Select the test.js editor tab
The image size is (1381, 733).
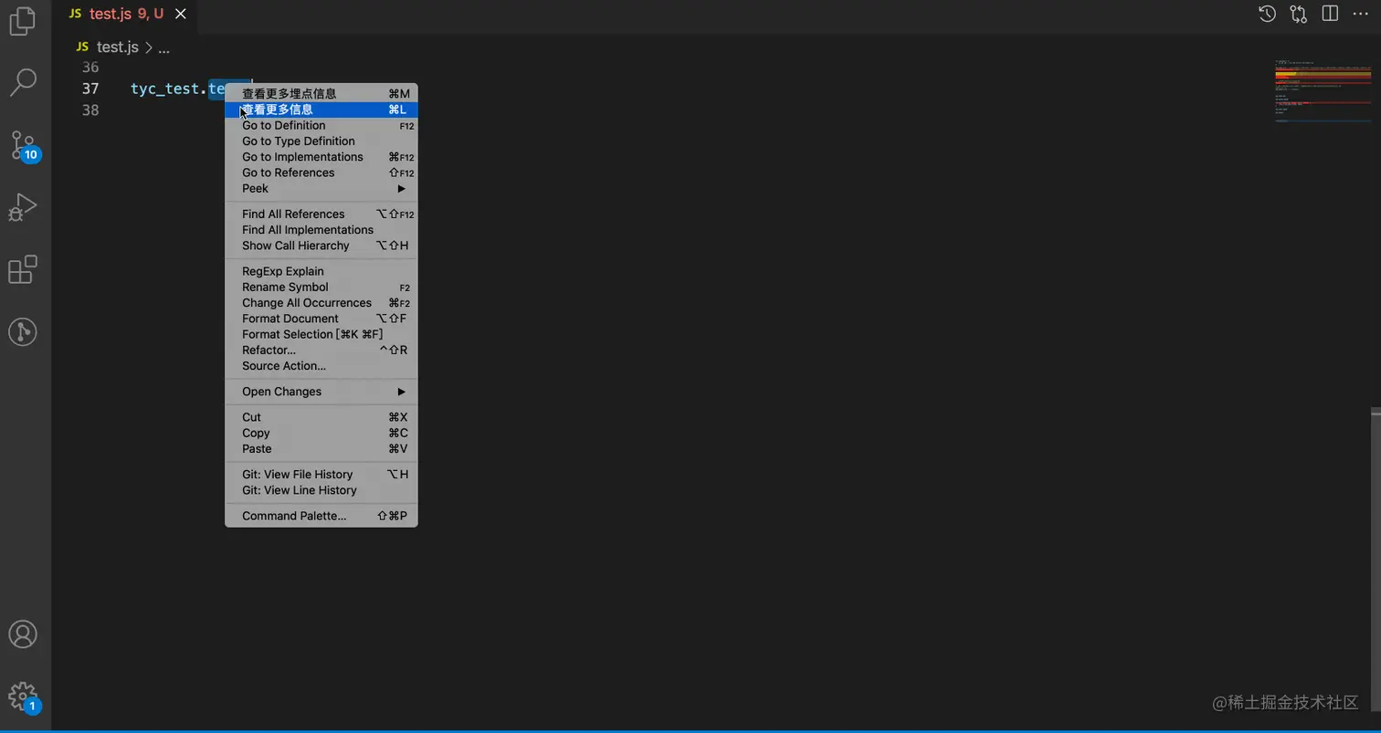[123, 14]
